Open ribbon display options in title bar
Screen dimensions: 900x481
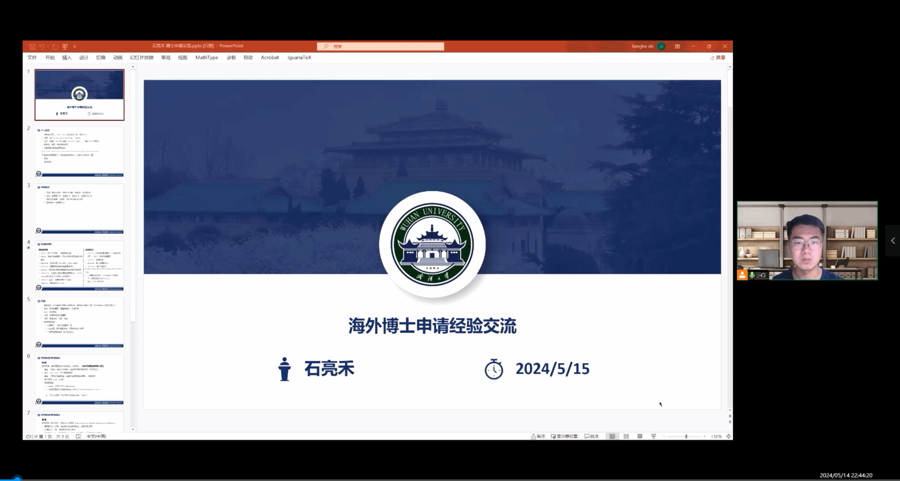677,46
